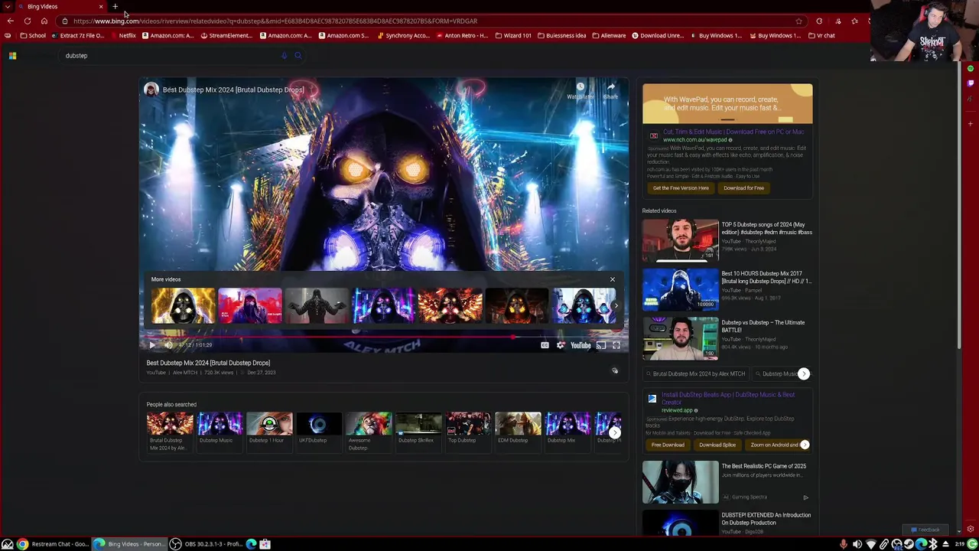The image size is (979, 551).
Task: Show more related search chips with the arrow
Action: click(x=804, y=373)
